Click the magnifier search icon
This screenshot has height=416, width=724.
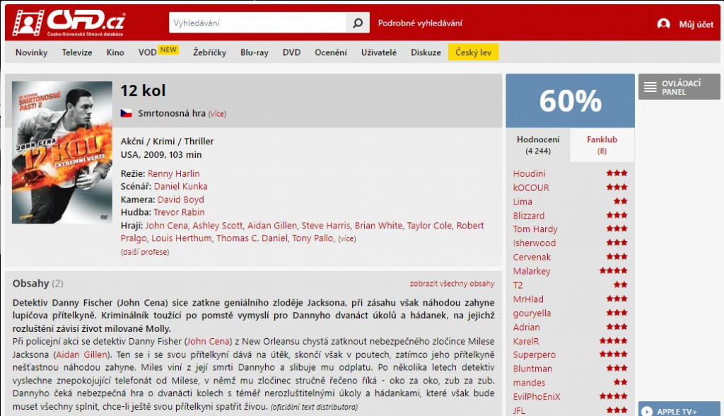coord(357,23)
